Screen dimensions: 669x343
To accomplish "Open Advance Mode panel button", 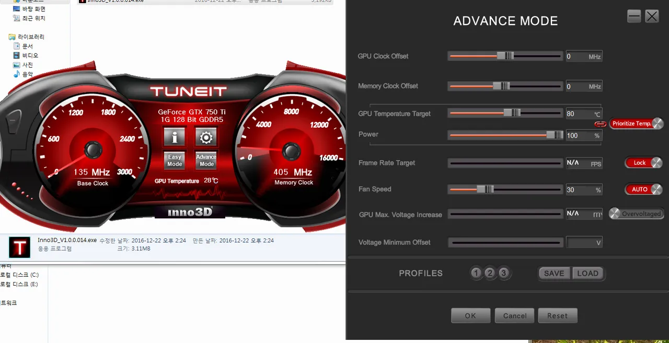I will coord(206,160).
